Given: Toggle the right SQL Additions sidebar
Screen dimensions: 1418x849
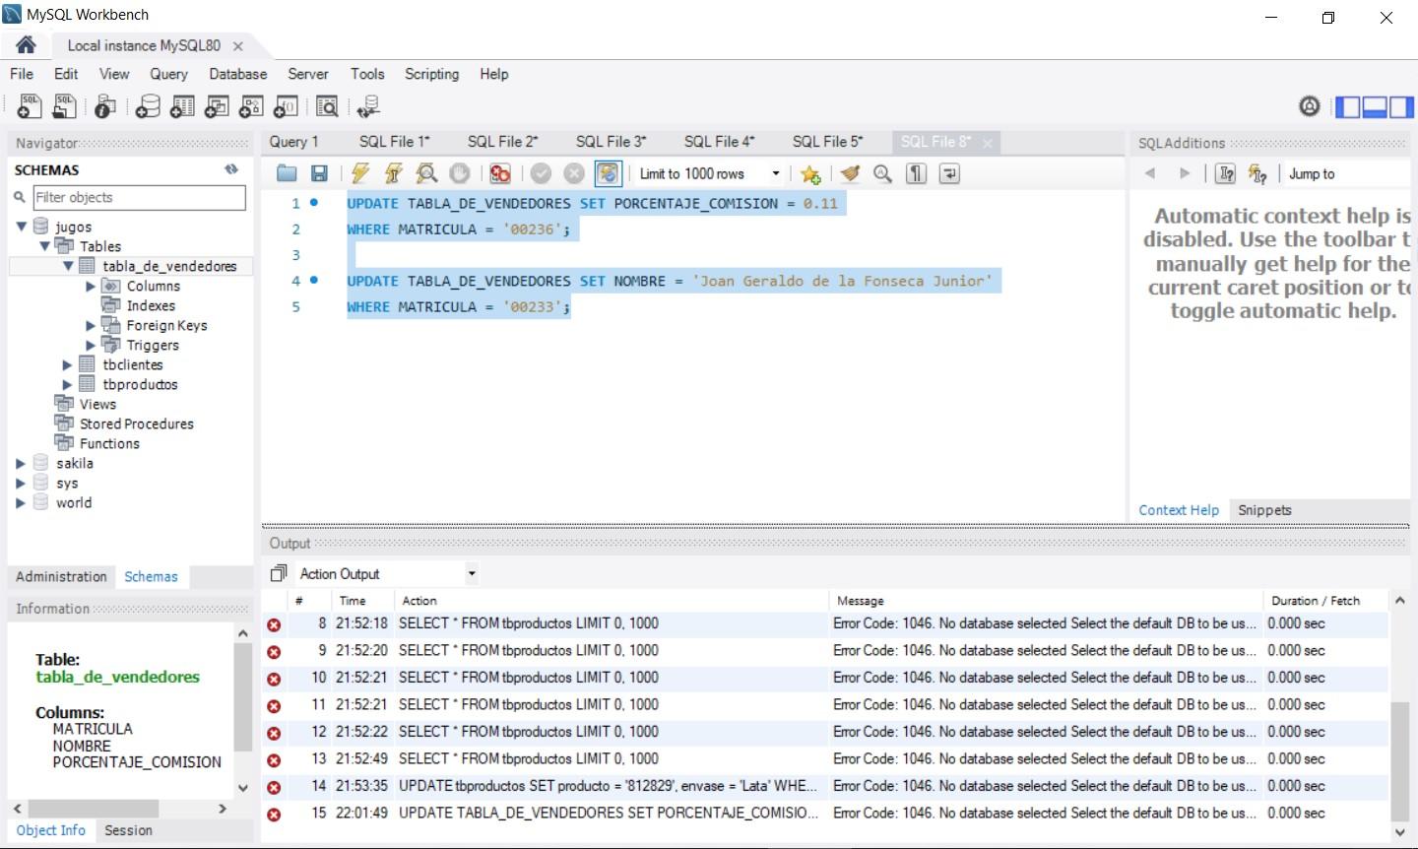Looking at the screenshot, I should point(1401,106).
